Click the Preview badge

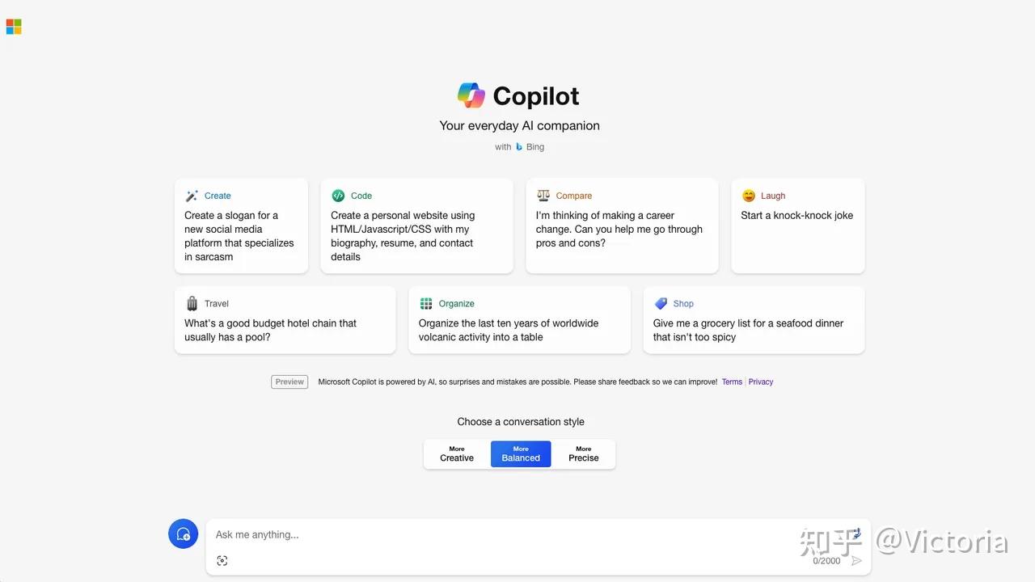pos(289,381)
